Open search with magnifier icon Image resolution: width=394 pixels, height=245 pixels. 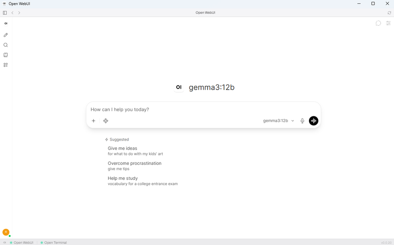pos(6,45)
